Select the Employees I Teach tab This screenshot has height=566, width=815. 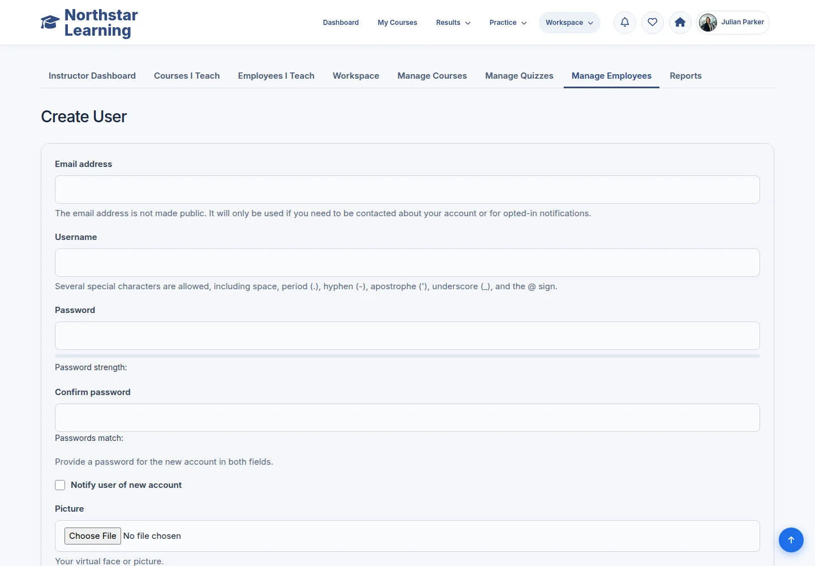tap(276, 76)
